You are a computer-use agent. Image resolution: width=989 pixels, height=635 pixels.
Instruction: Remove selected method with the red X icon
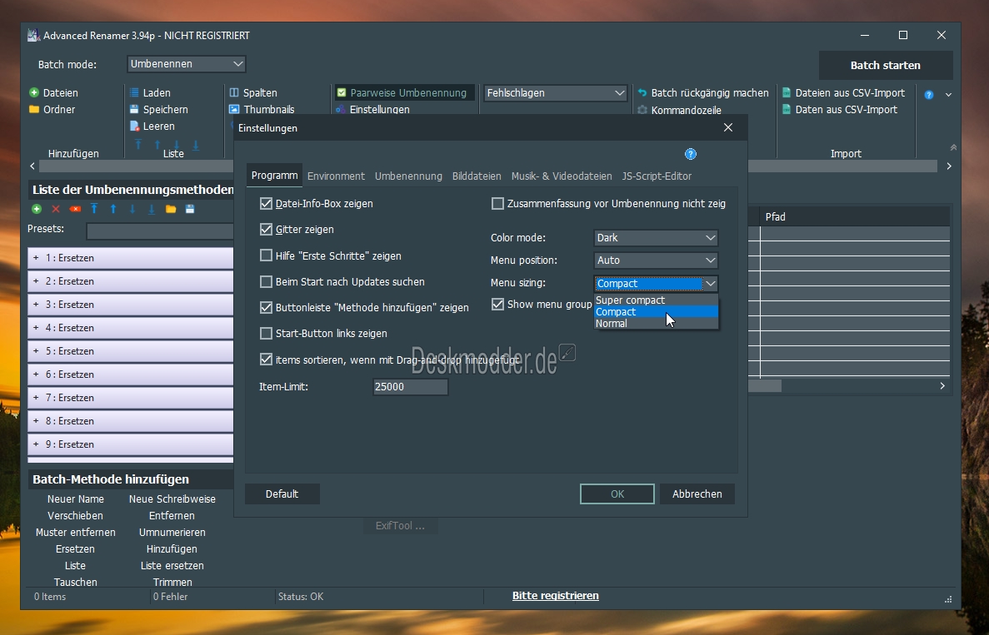56,209
